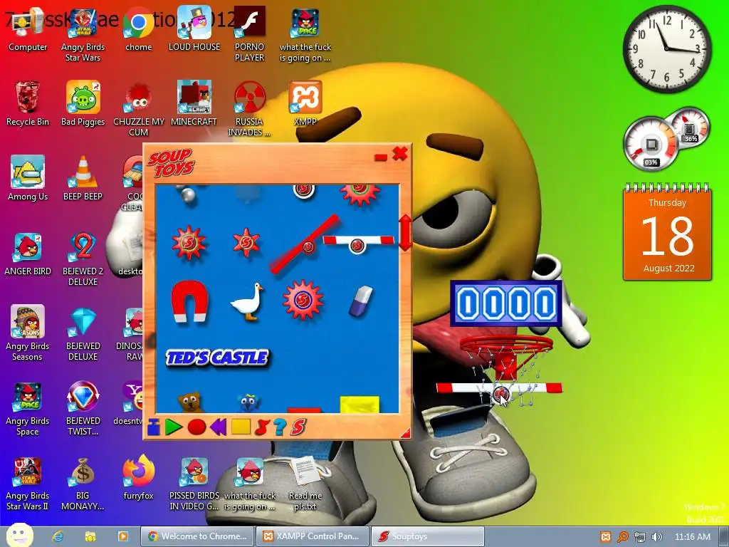Click the yellow square toolbar button
This screenshot has height=547, width=729.
click(241, 427)
